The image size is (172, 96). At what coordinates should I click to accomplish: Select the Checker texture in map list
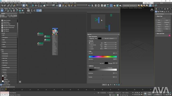(5, 76)
